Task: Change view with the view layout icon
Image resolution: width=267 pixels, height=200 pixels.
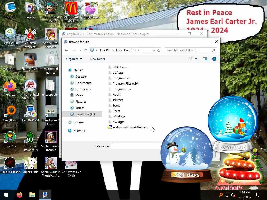Action: point(190,59)
